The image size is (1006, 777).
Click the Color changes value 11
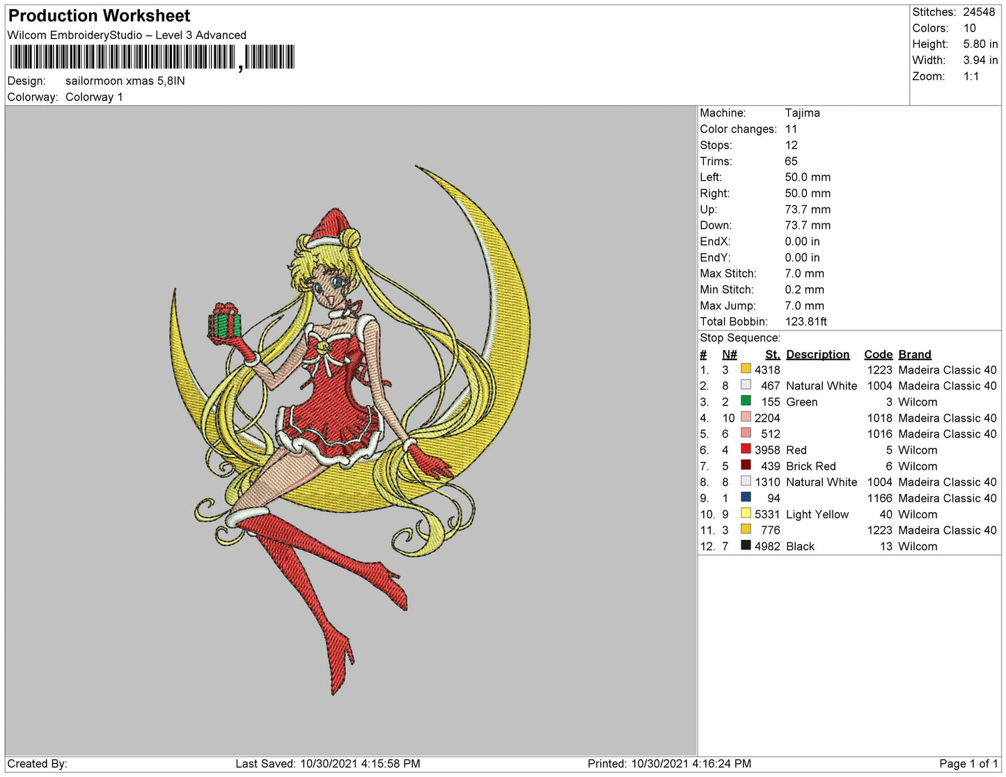[791, 129]
